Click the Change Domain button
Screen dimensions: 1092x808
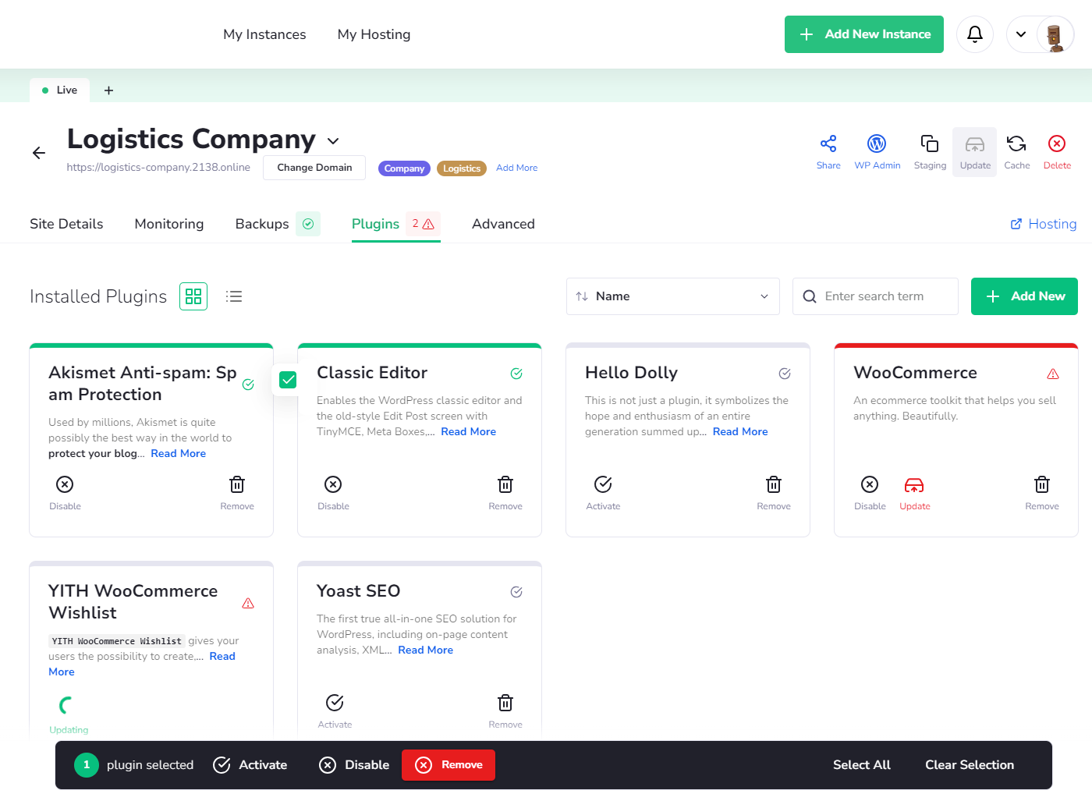click(x=314, y=168)
